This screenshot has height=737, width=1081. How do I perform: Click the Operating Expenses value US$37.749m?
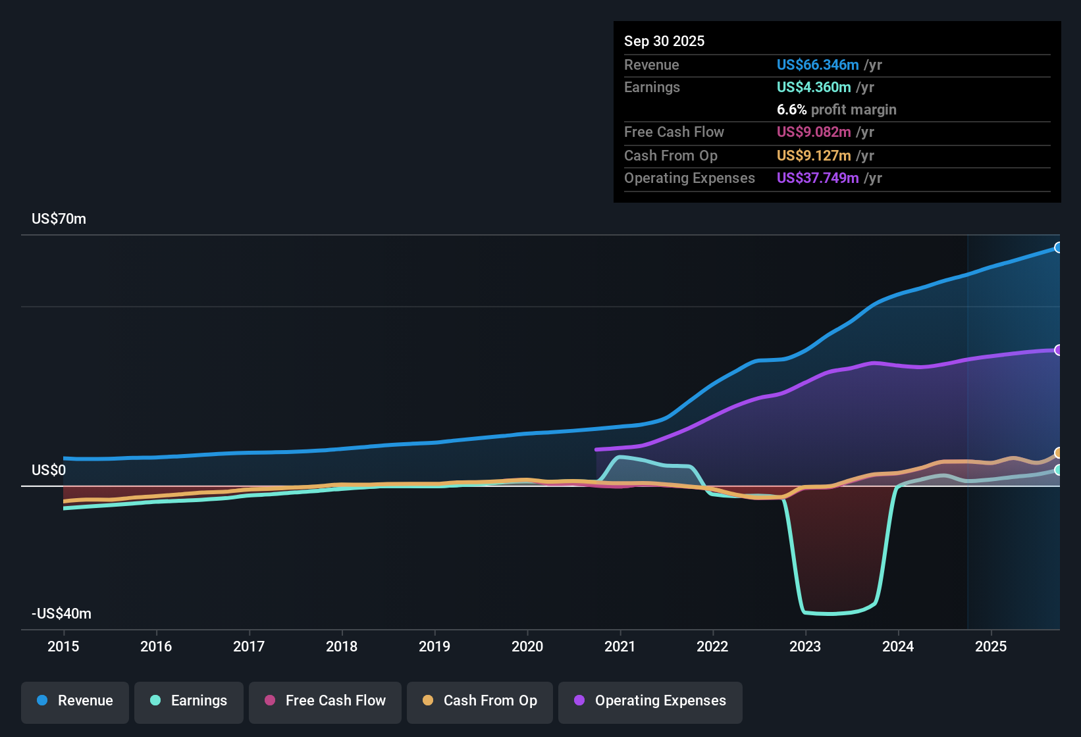(817, 178)
